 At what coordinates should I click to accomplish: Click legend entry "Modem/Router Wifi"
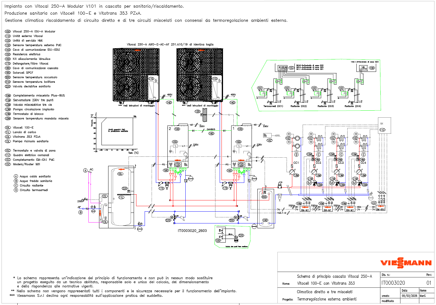pos(26,164)
